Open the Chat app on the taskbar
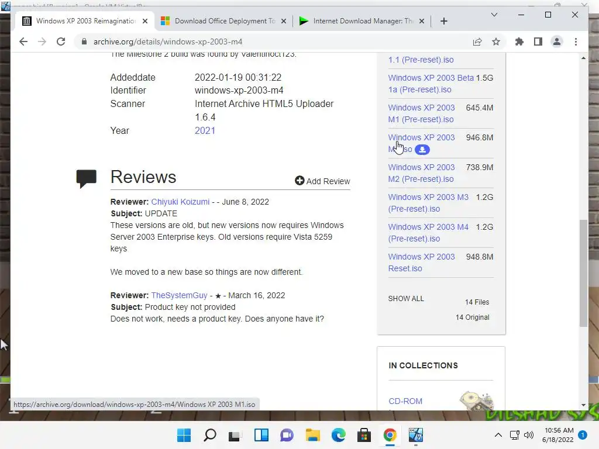Image resolution: width=599 pixels, height=449 pixels. click(x=287, y=435)
